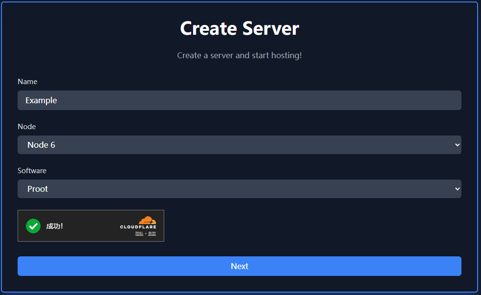This screenshot has width=481, height=295.
Task: Click the Node 6 text in selector
Action: click(41, 145)
